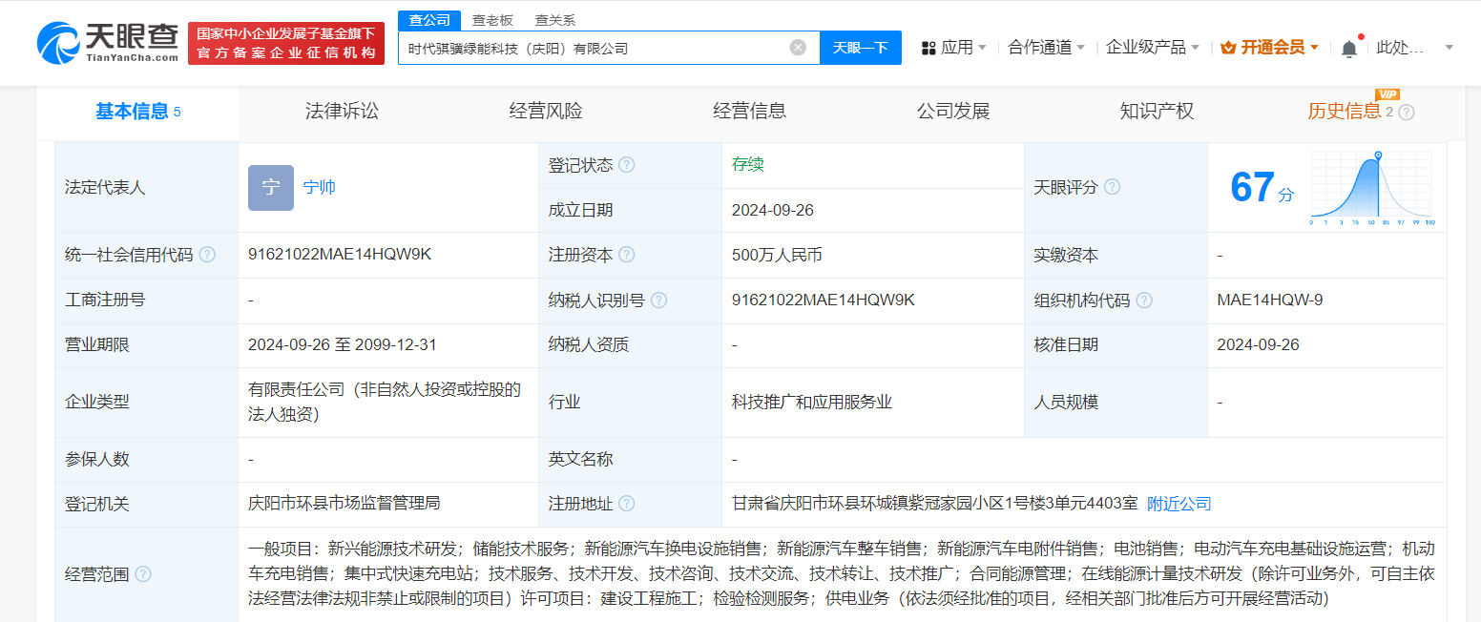
Task: Open the 附近公司 link
Action: point(1179,504)
